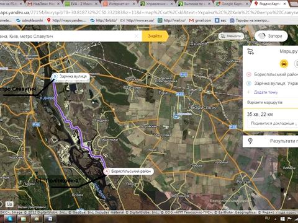Click the Додати точку link
The width and height of the screenshot is (298, 223).
pos(266,92)
